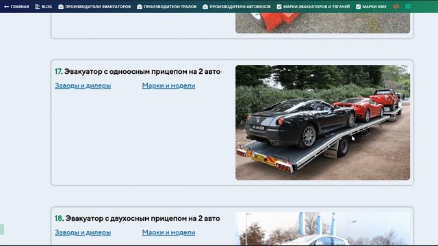Image resolution: width=438 pixels, height=246 pixels.
Task: Open МАРКИ КМУ menu item
Action: pos(371,6)
